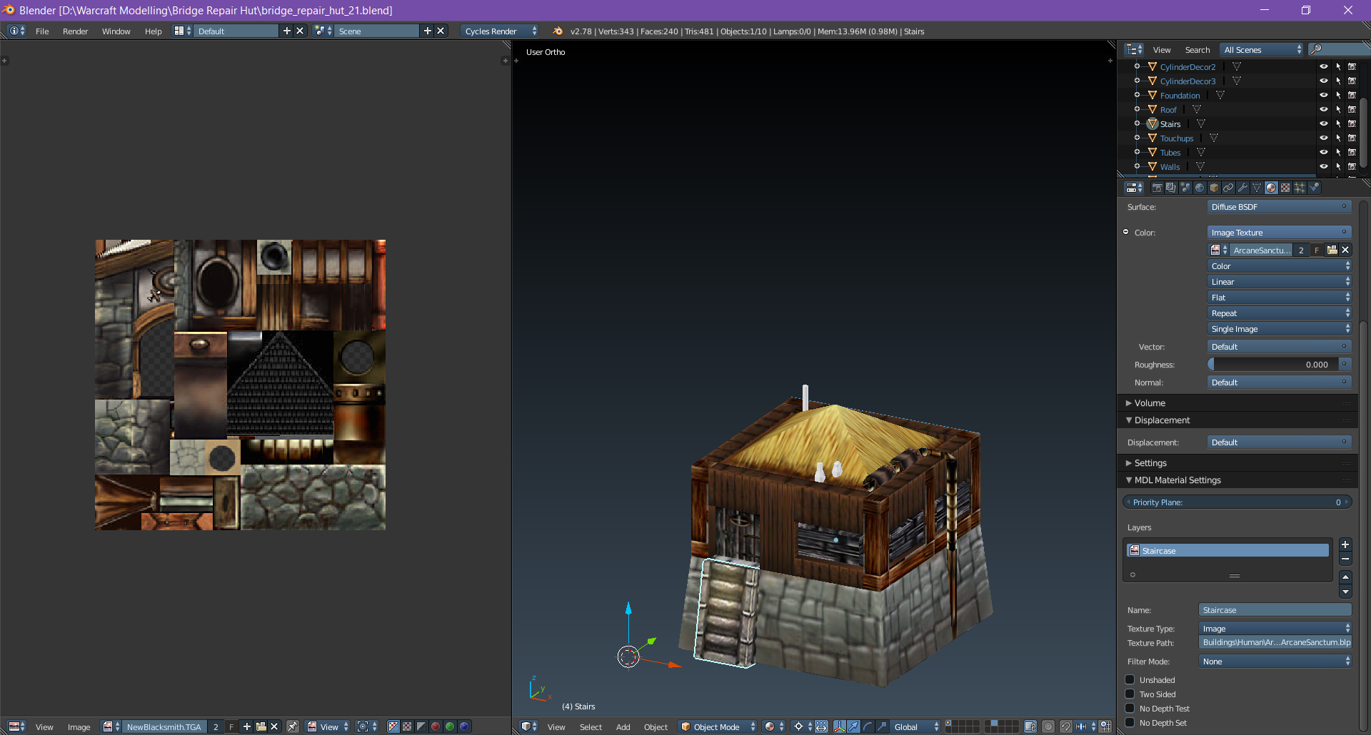Open the Object Mode dropdown
Viewport: 1371px width, 735px height.
click(718, 726)
